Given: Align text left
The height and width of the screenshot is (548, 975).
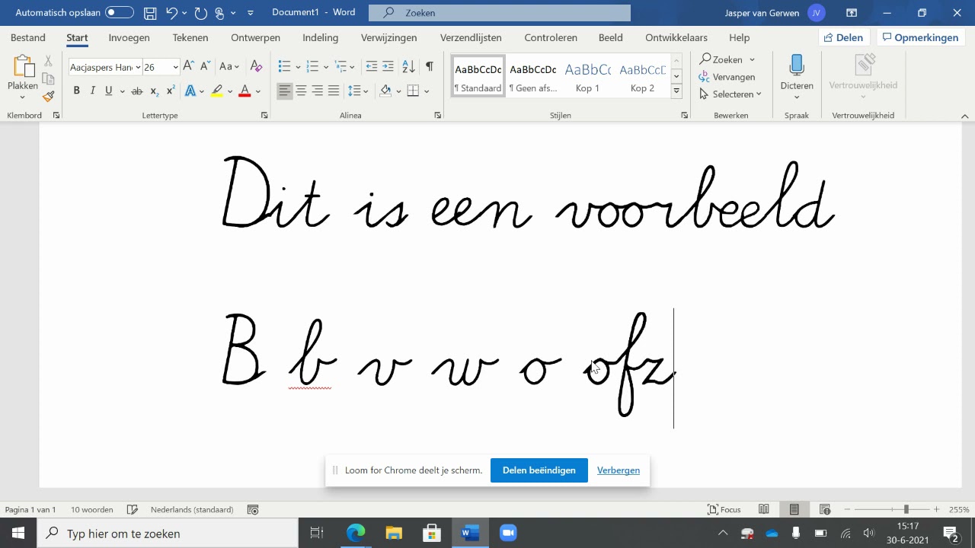Looking at the screenshot, I should click(x=285, y=91).
